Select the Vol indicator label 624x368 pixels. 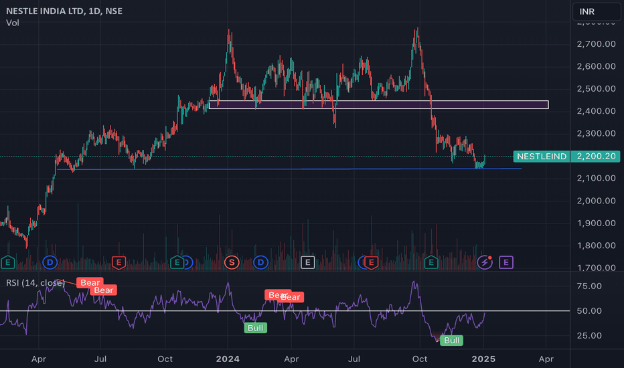[x=12, y=23]
